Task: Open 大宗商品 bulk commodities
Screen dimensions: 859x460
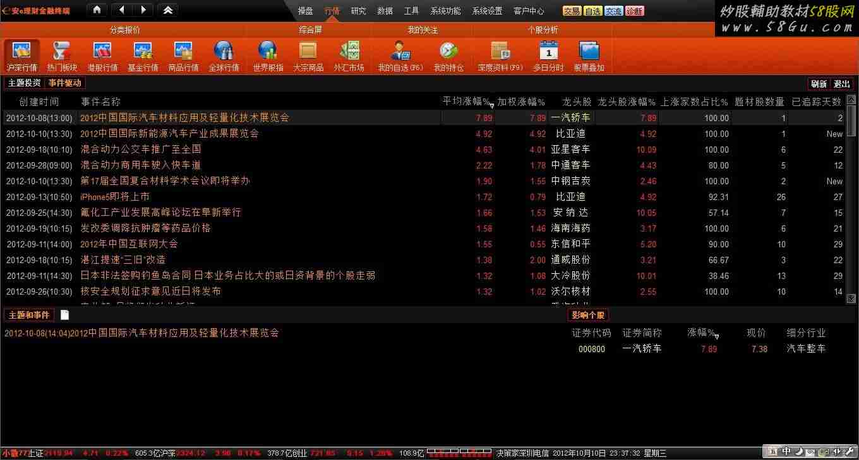Action: point(308,56)
